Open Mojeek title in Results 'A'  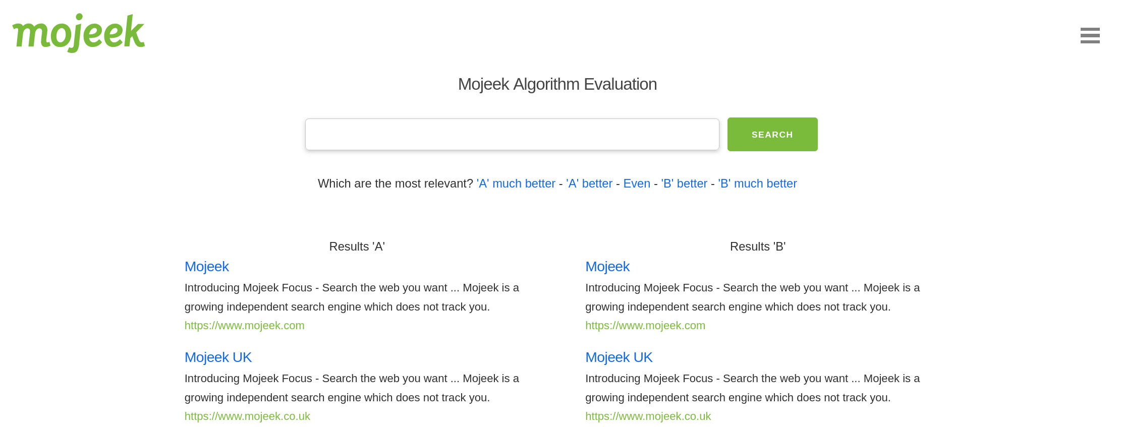point(207,267)
